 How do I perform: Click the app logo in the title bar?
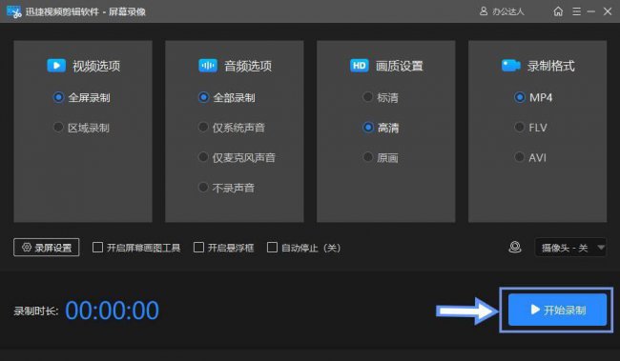14,11
